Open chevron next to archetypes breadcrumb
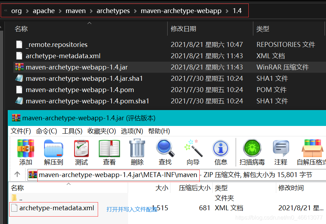This screenshot has height=224, width=326. 134,11
